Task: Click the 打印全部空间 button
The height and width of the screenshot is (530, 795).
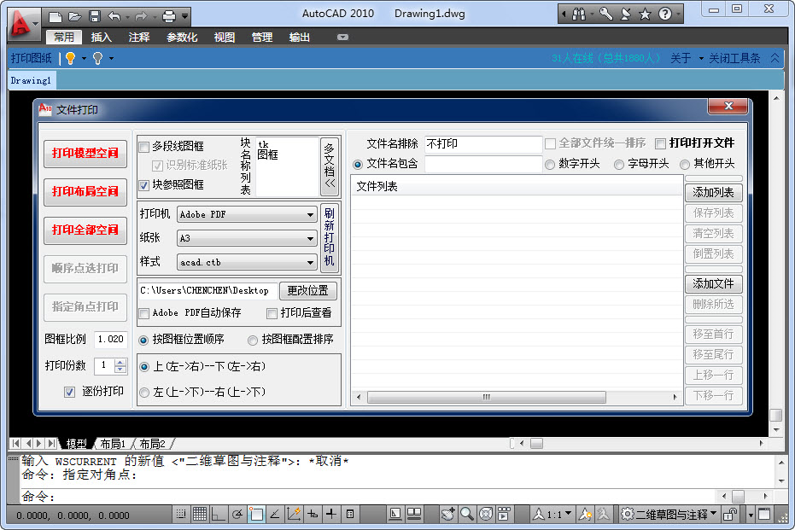Action: 85,230
